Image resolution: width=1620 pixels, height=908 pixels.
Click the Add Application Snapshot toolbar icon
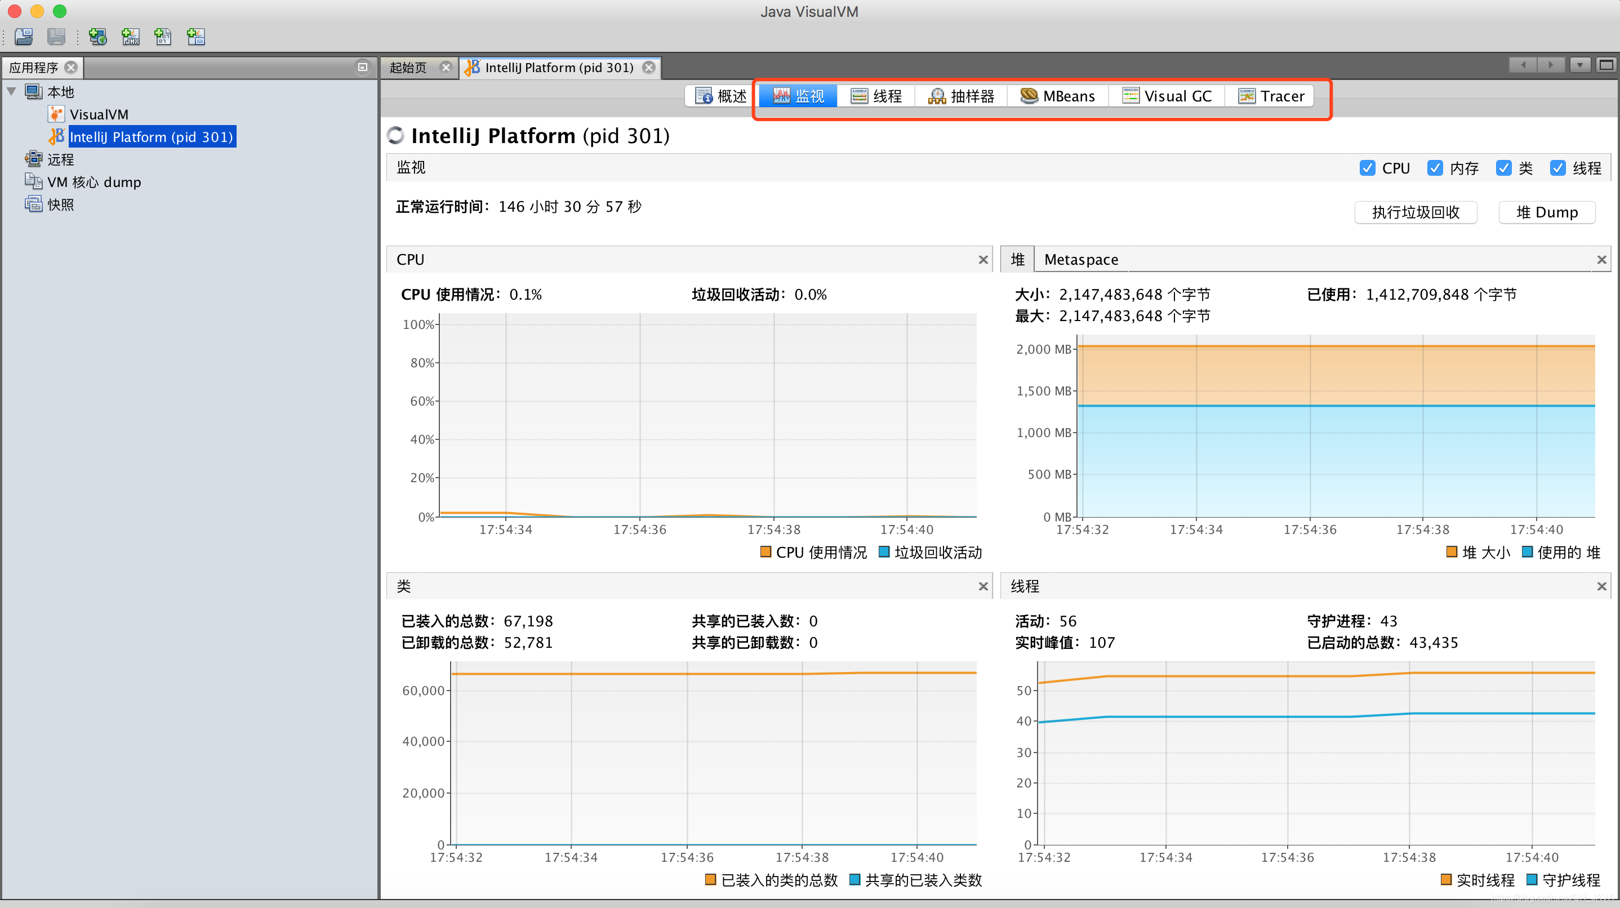[195, 37]
